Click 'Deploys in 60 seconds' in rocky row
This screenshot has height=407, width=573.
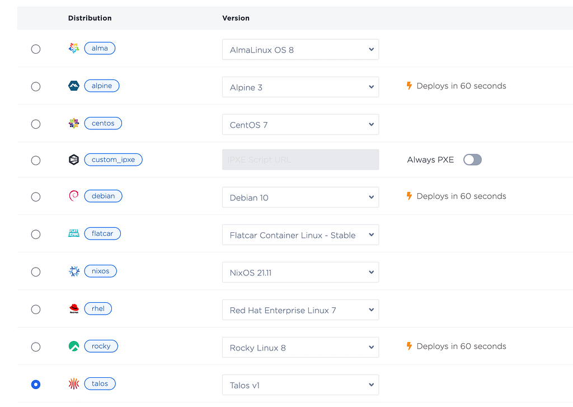point(461,347)
